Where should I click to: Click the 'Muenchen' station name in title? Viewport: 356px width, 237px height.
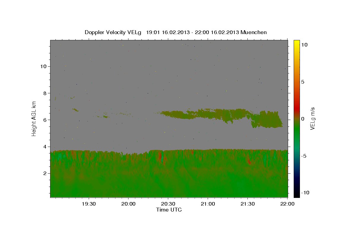(x=254, y=32)
